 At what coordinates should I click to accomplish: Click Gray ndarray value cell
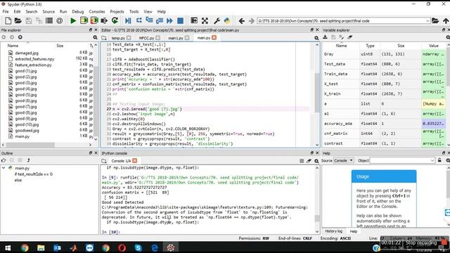coord(434,54)
